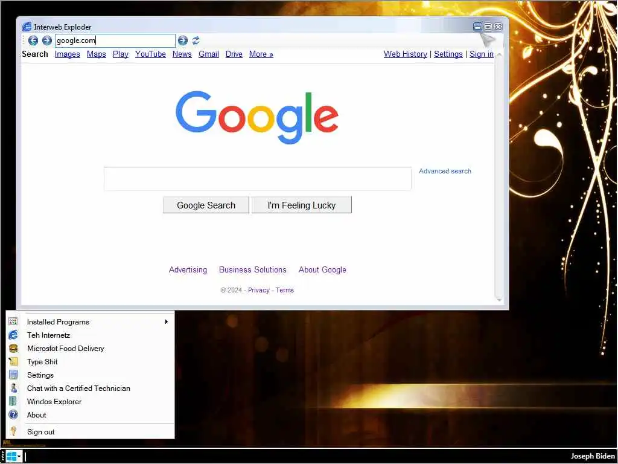Open the Images link

coord(68,54)
